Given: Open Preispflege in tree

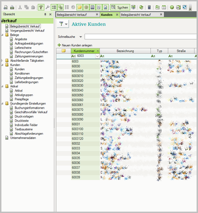Looking at the screenshot, I should pyautogui.click(x=22, y=99).
